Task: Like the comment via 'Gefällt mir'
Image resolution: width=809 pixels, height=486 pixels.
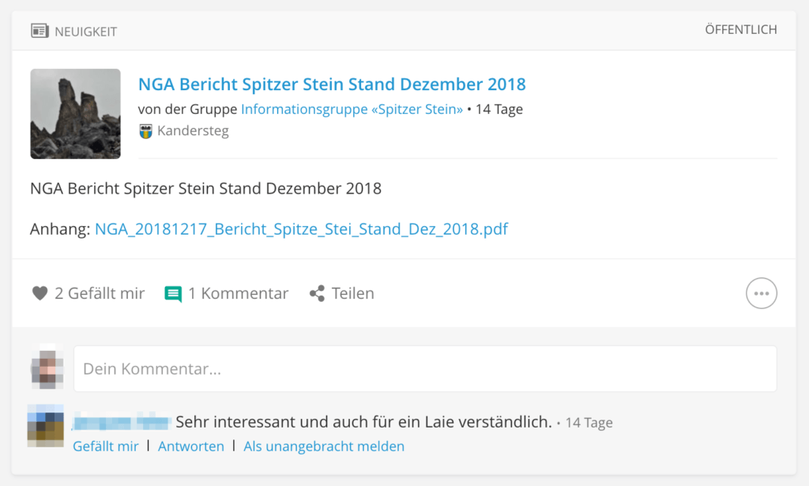Action: pos(106,446)
